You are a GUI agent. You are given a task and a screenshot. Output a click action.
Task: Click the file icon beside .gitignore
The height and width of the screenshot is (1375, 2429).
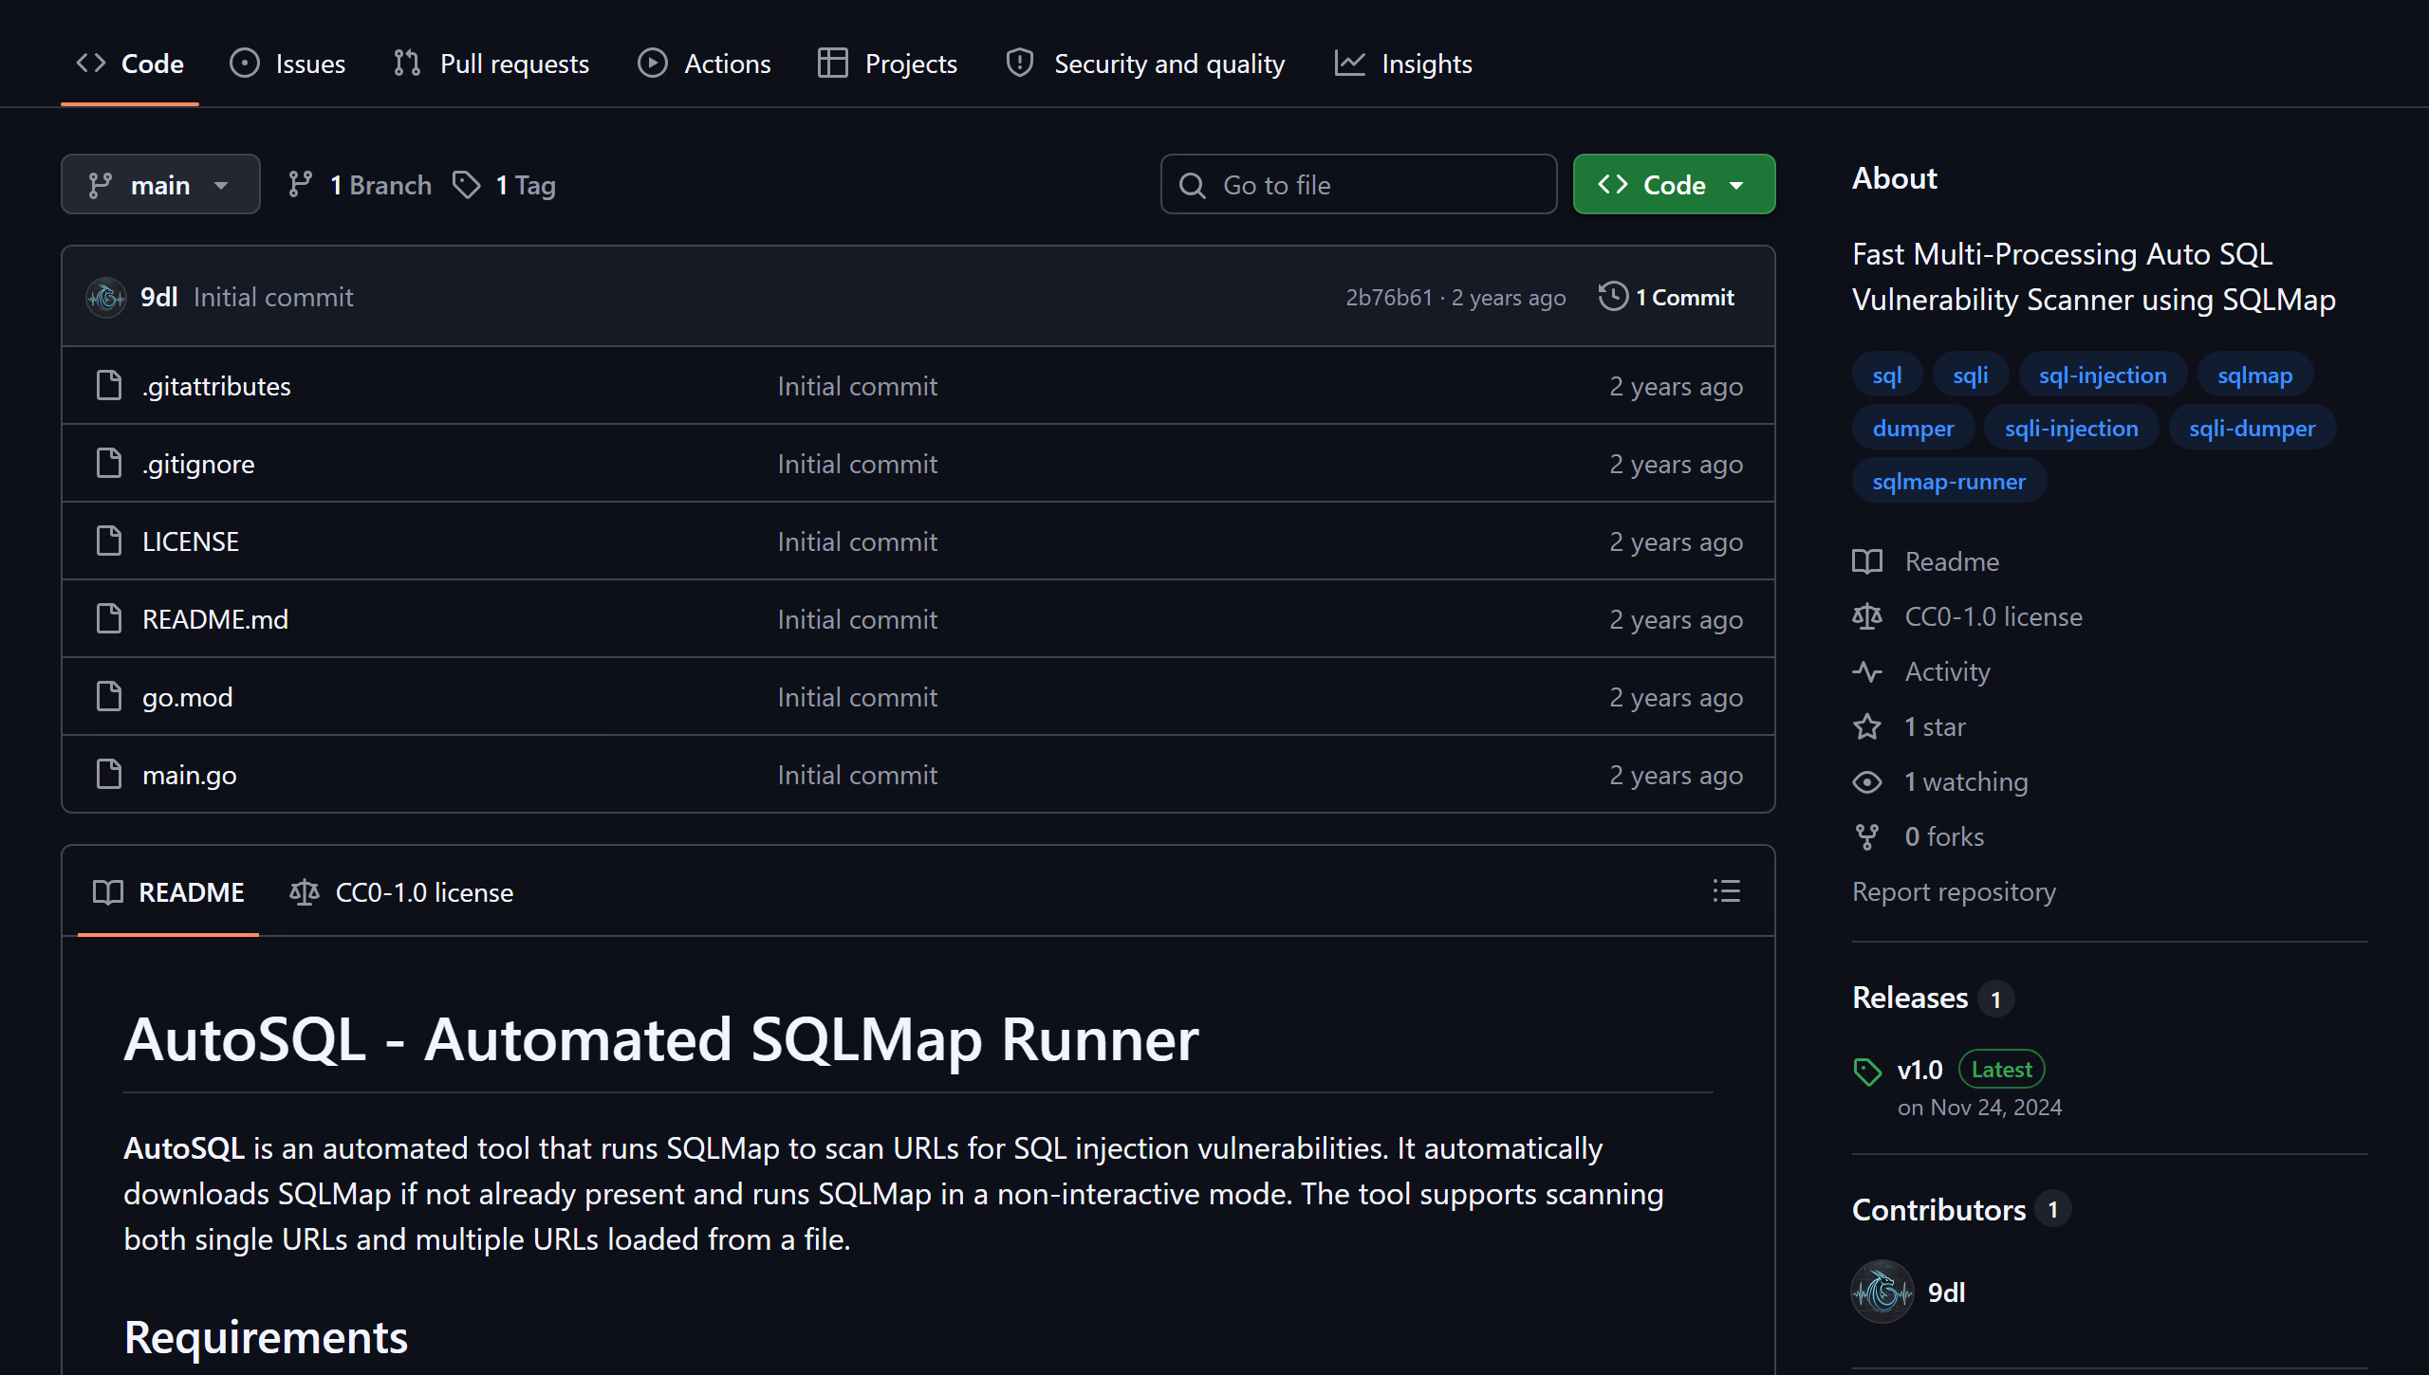(x=110, y=464)
